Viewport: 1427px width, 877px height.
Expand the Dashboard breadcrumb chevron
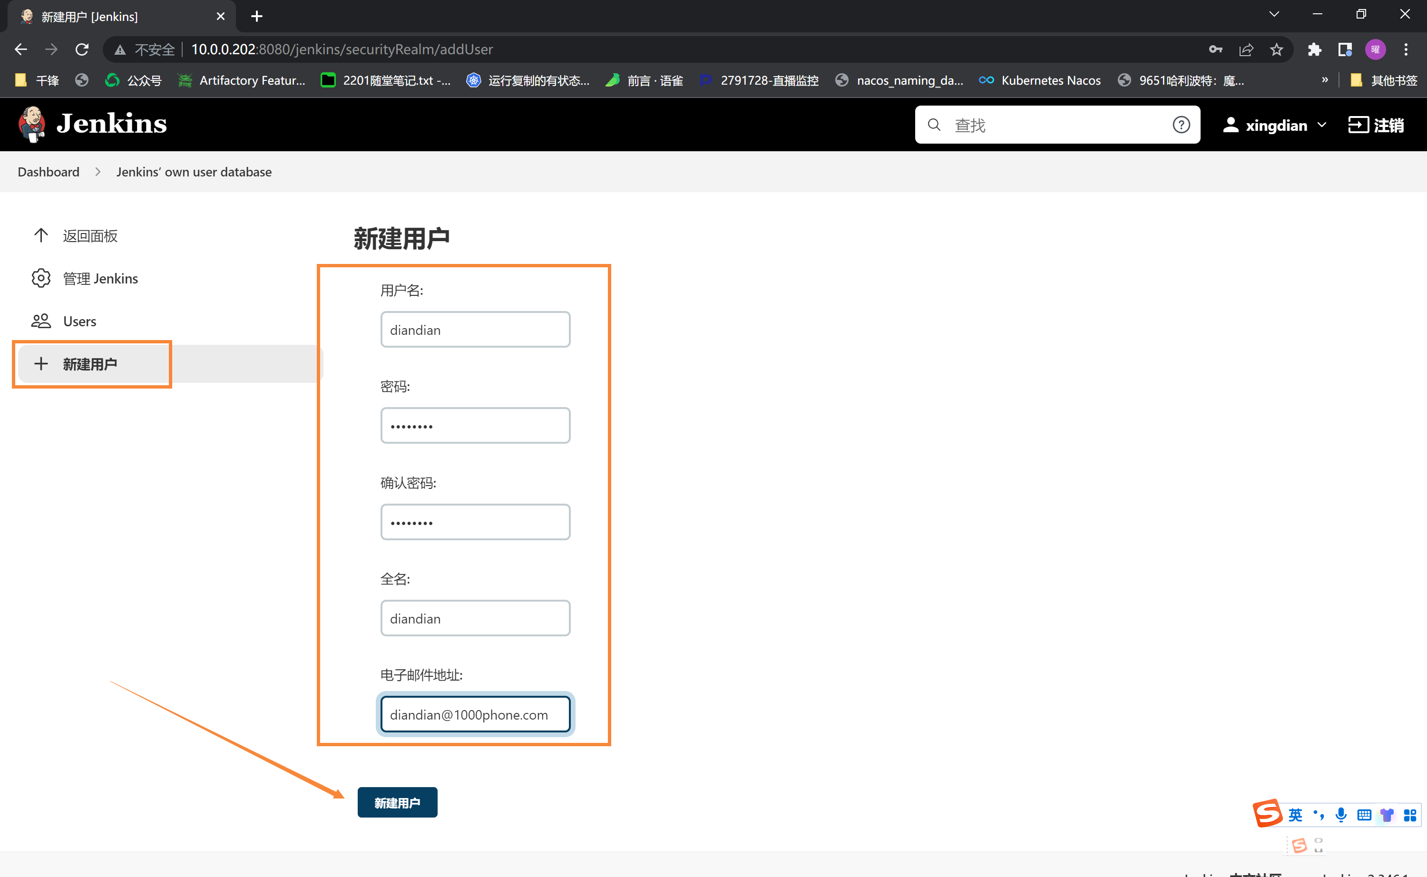click(98, 172)
